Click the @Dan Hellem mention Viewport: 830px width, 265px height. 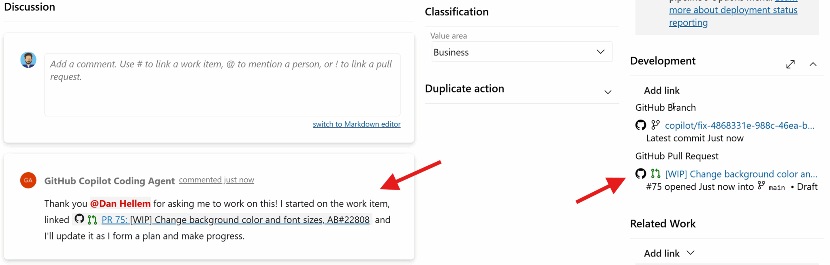120,203
